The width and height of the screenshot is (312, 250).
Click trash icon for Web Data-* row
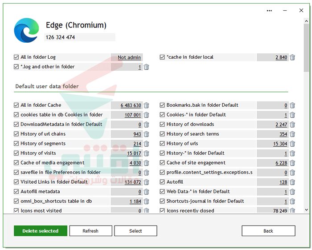pyautogui.click(x=292, y=192)
